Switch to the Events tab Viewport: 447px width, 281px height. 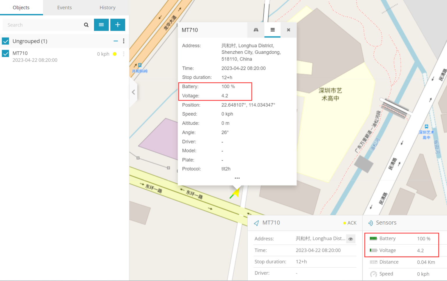click(x=64, y=7)
